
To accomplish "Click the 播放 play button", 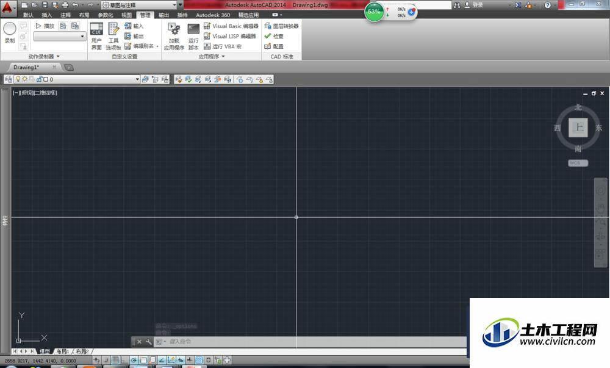I will coord(45,26).
